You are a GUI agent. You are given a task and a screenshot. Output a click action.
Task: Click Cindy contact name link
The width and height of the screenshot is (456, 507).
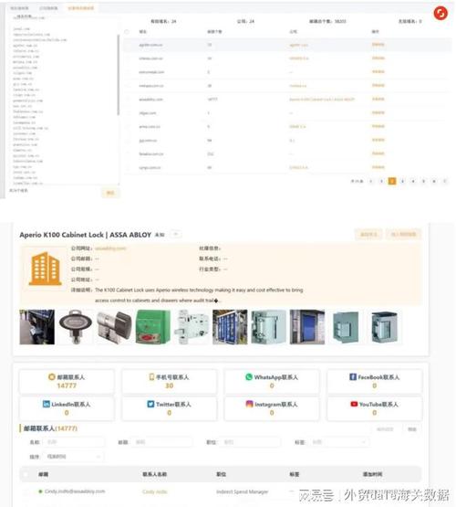(x=155, y=491)
